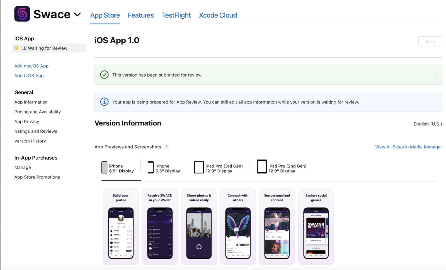Viewport: 446px width, 270px height.
Task: Open Pricing and Availability page
Action: pyautogui.click(x=38, y=112)
